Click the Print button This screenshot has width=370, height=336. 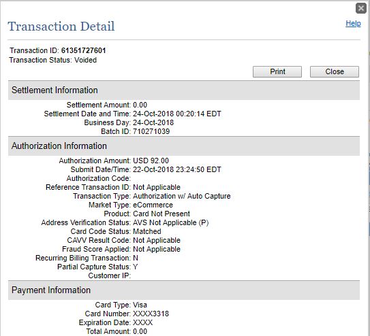(x=277, y=71)
